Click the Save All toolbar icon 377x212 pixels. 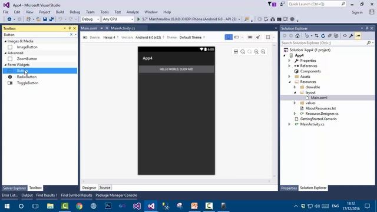[x=51, y=19]
